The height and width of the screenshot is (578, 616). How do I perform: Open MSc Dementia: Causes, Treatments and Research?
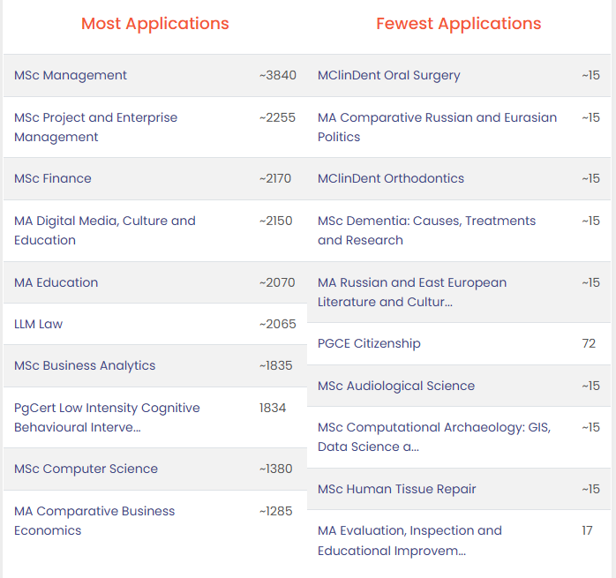(x=426, y=230)
